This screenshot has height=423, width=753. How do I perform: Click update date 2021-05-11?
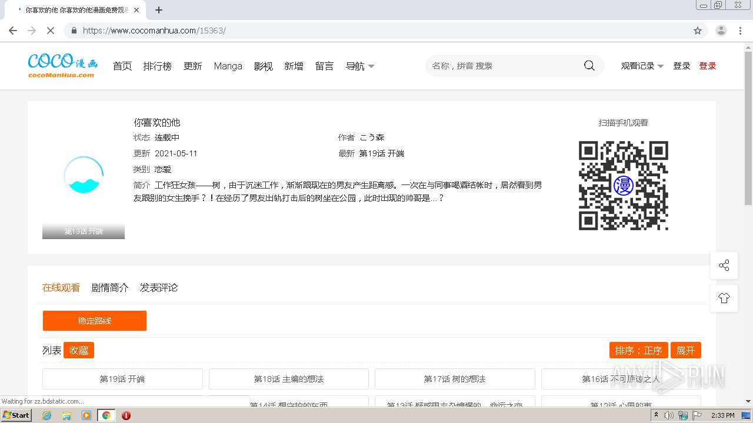click(x=176, y=153)
